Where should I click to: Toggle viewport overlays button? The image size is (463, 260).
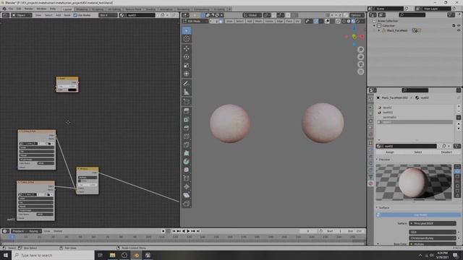pyautogui.click(x=327, y=21)
